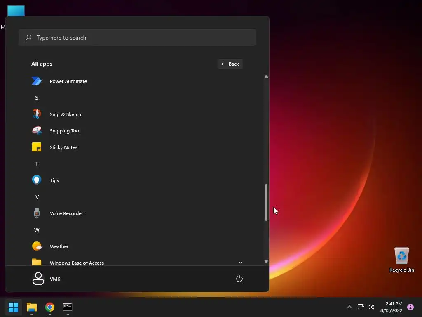Click the scrollbar up arrow in app list

266,76
